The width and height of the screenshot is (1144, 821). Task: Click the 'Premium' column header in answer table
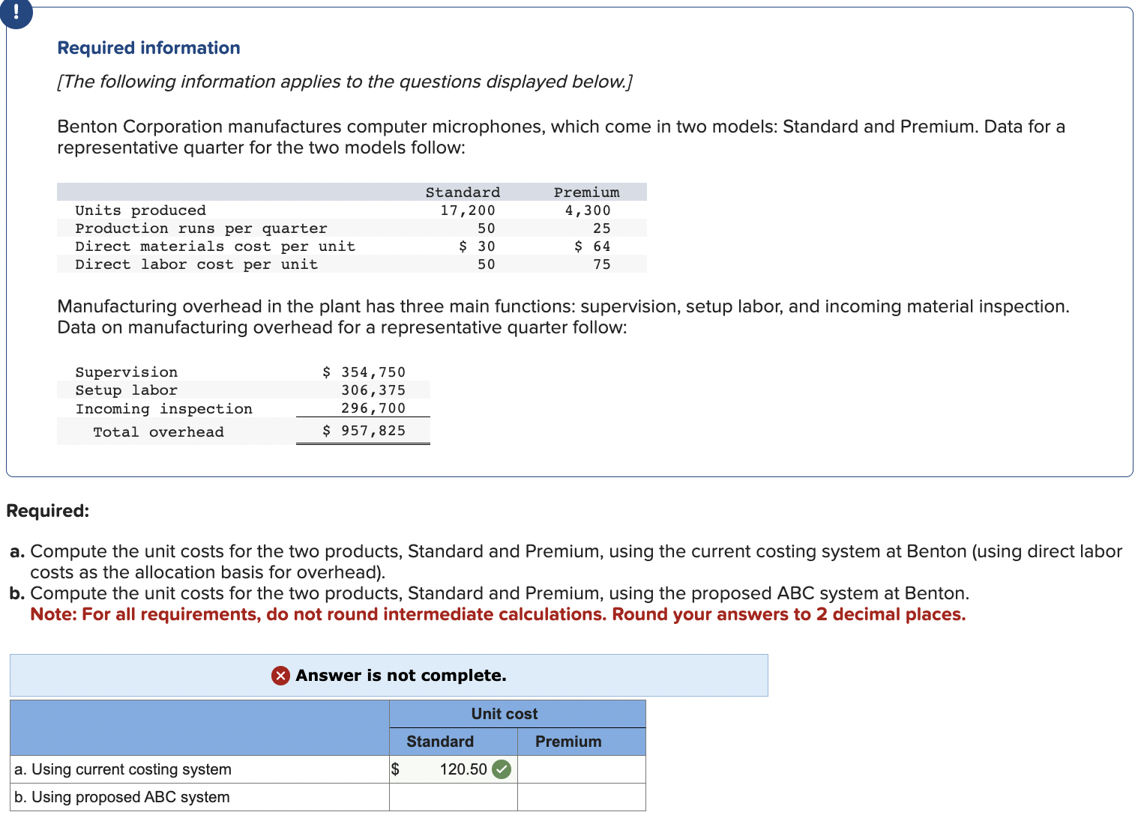(568, 742)
